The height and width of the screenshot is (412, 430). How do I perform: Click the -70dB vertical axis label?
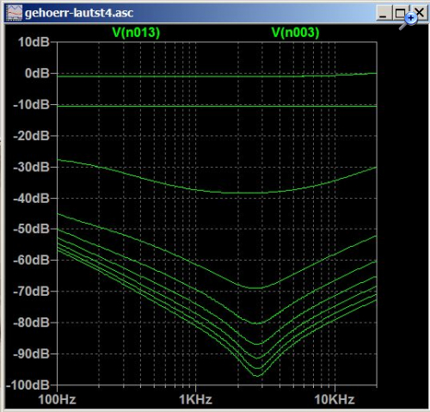[x=32, y=292]
